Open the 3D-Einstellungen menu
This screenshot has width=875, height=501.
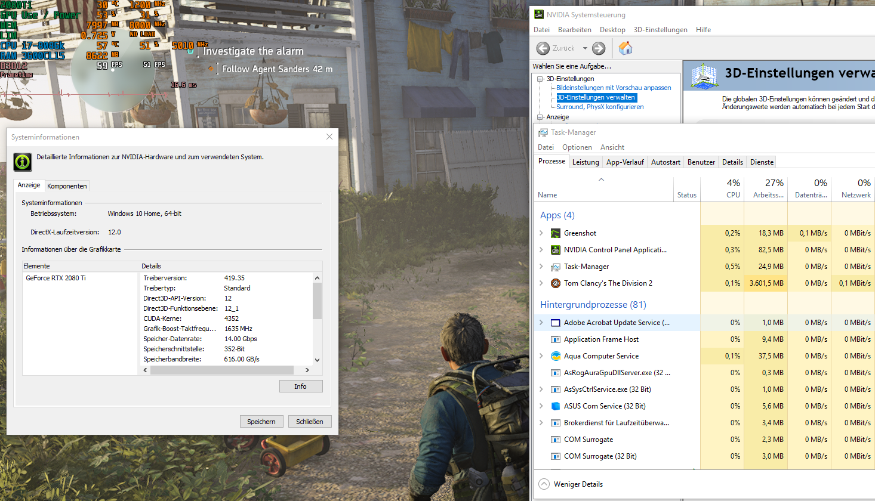661,30
